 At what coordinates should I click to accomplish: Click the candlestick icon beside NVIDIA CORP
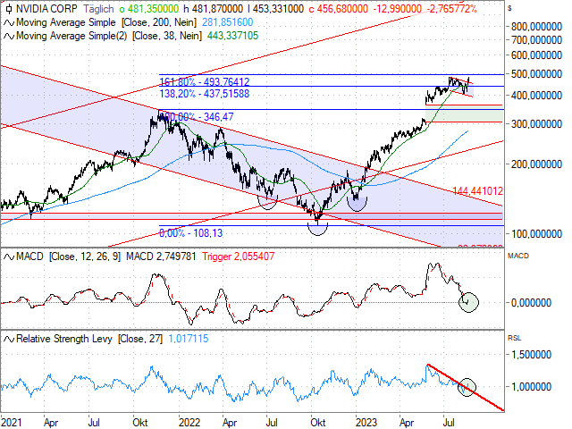[x=9, y=9]
